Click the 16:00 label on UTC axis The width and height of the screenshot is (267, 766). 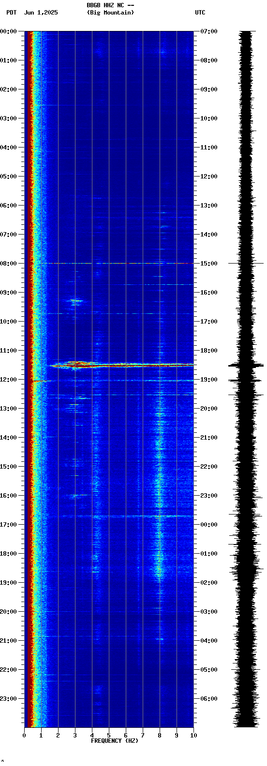(x=209, y=293)
